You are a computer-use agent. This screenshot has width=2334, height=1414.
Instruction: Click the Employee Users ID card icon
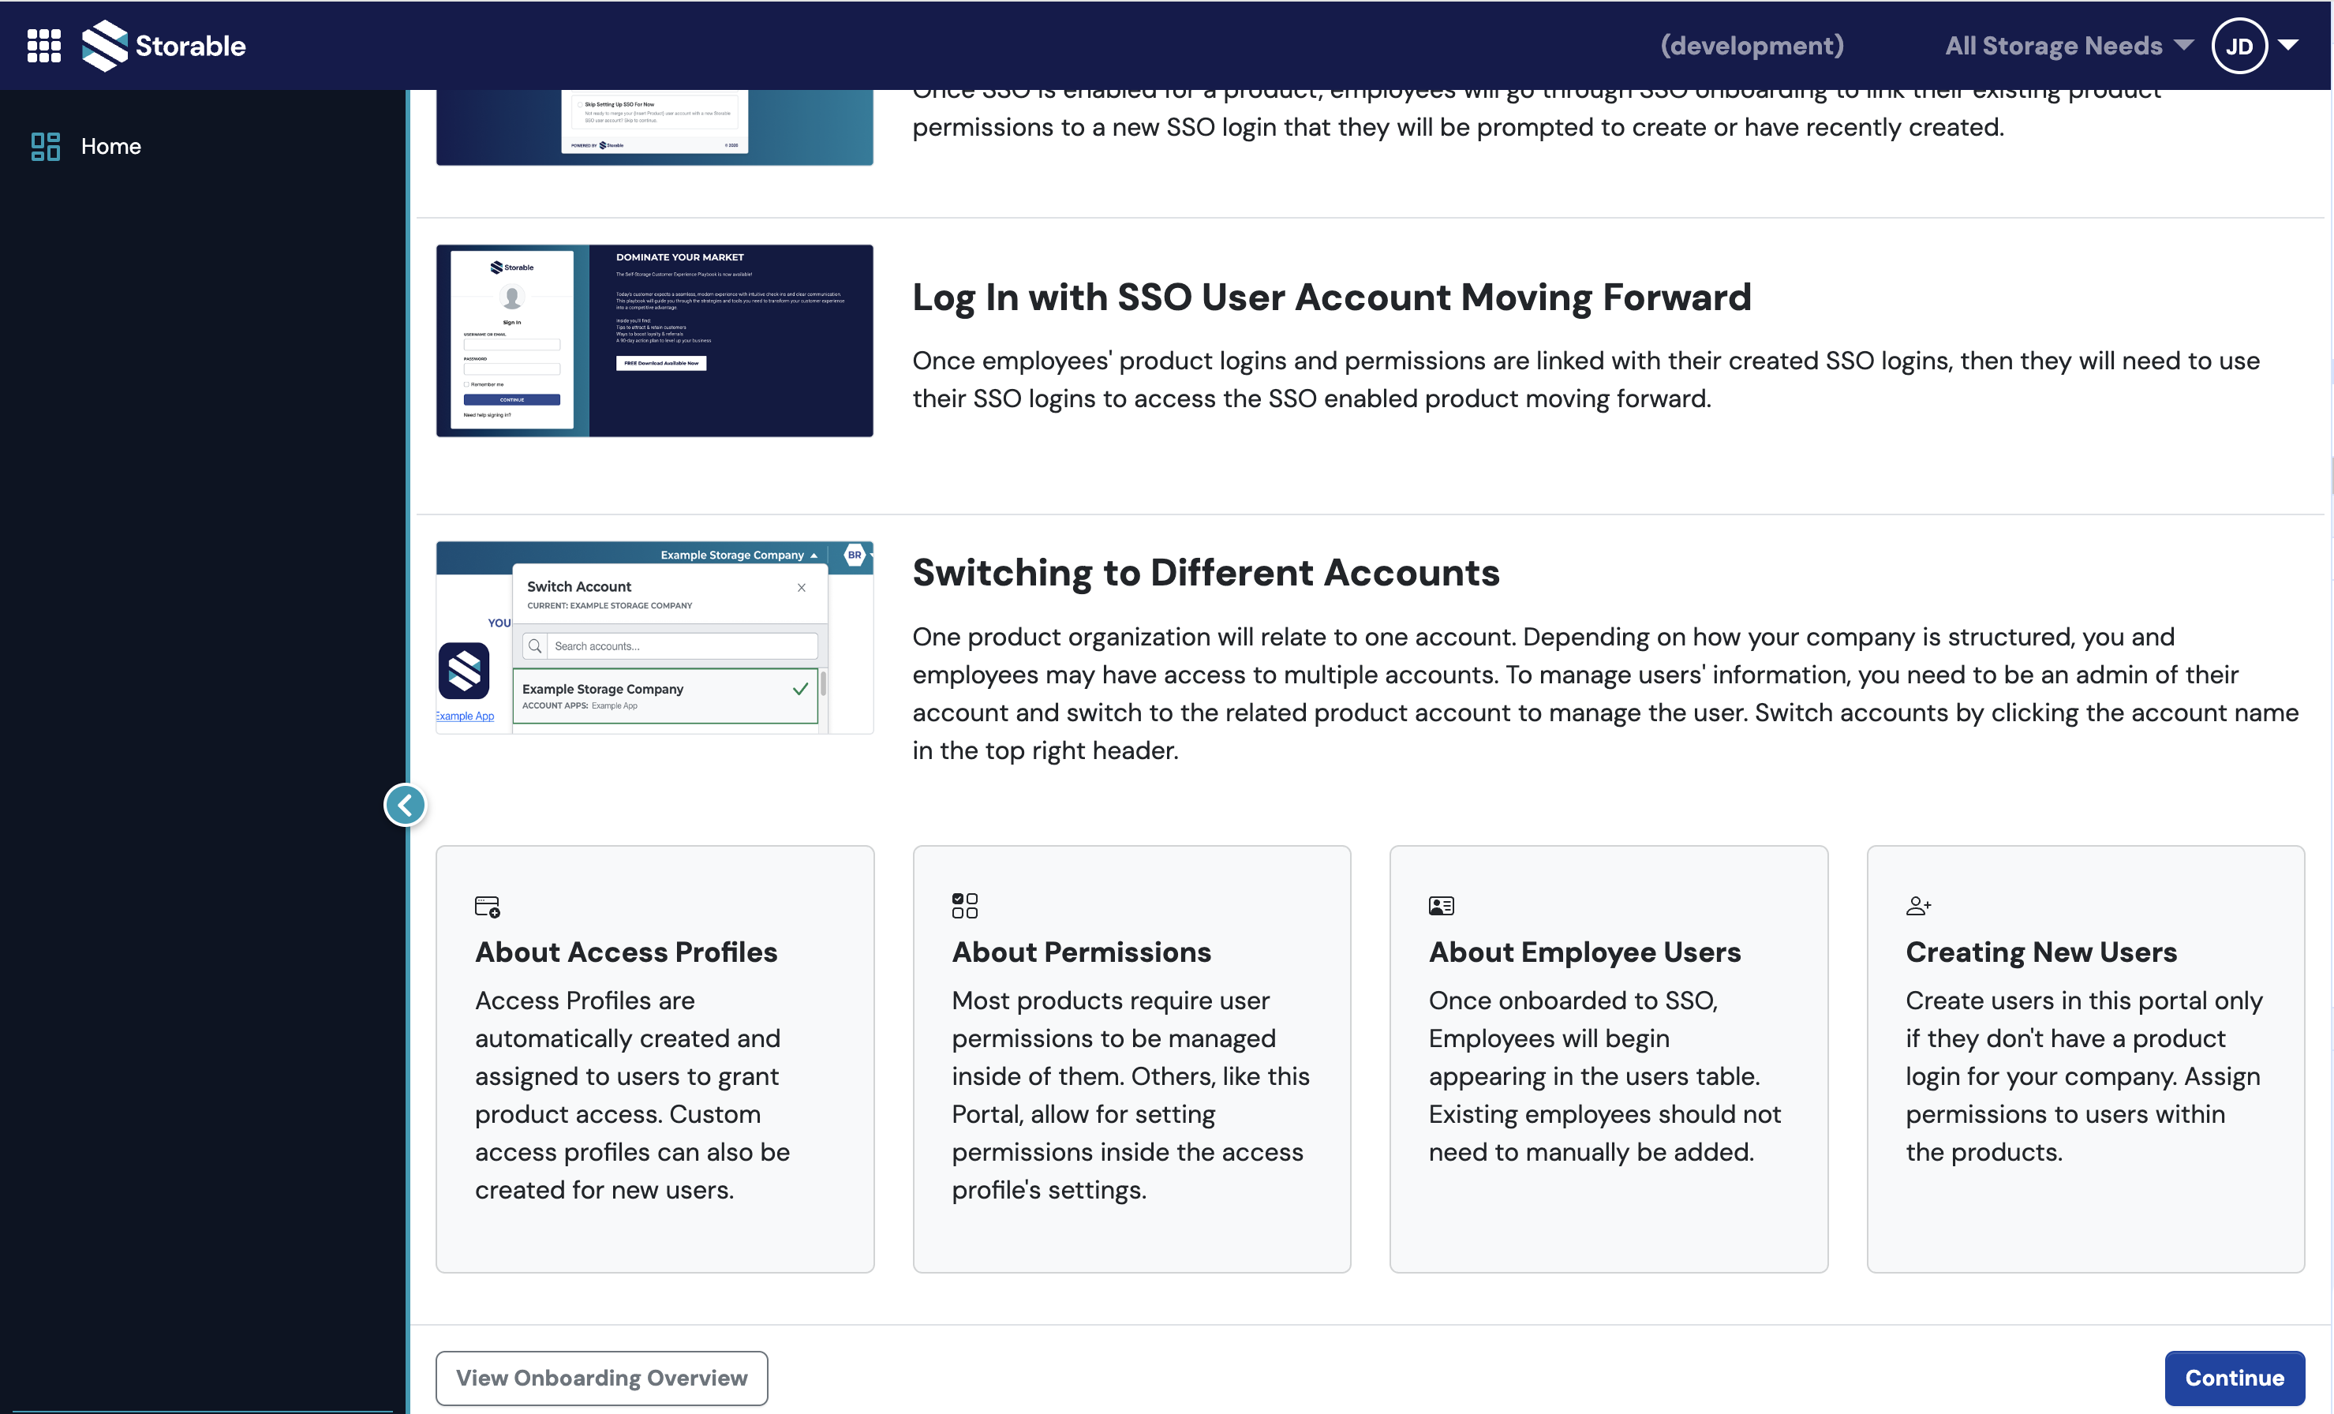(1441, 907)
